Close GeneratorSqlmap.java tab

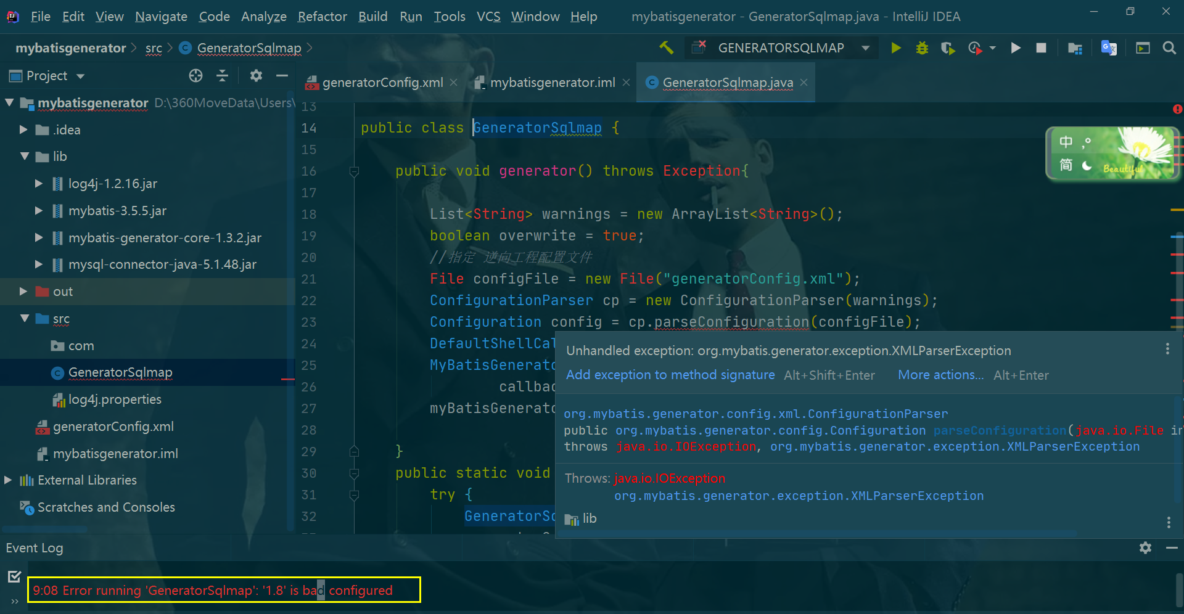tap(804, 82)
